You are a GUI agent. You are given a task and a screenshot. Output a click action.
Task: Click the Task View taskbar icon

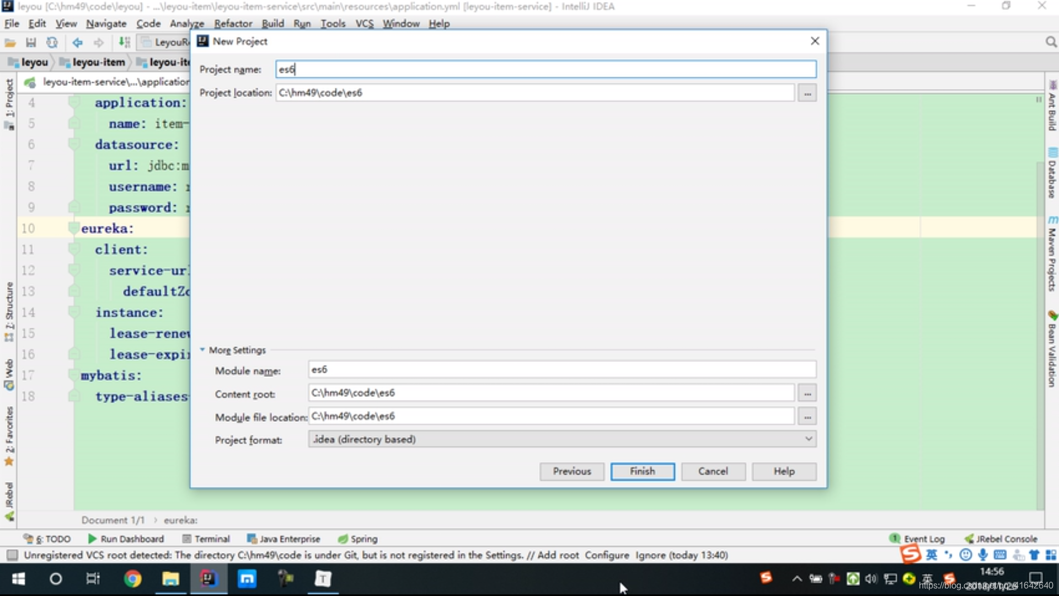pyautogui.click(x=93, y=579)
